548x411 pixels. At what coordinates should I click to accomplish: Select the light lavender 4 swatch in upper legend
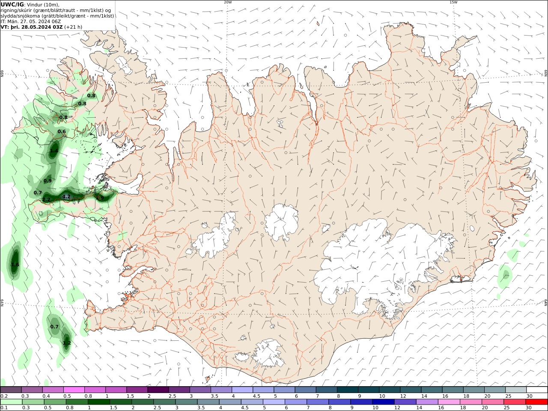(242, 390)
